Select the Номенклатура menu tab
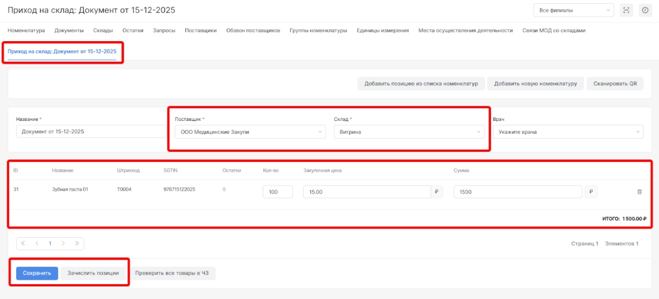The width and height of the screenshot is (659, 299). pos(26,30)
